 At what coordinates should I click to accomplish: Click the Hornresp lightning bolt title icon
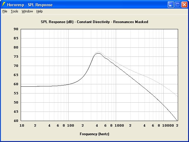[x=4, y=4]
